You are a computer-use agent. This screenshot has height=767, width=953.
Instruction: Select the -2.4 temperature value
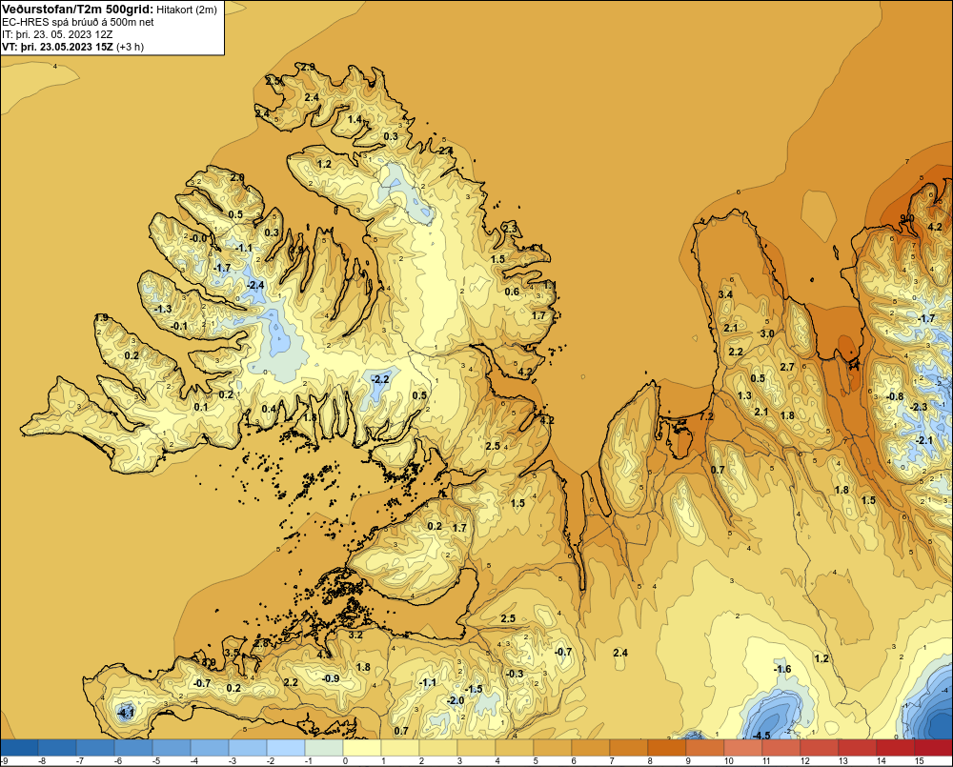(255, 285)
